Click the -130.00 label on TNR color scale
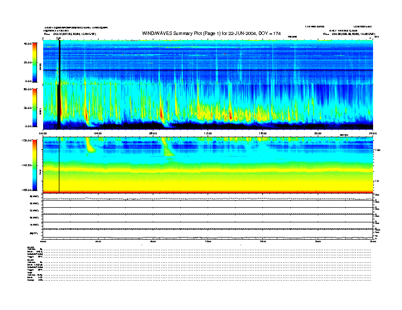The height and width of the screenshot is (310, 402). coord(26,140)
